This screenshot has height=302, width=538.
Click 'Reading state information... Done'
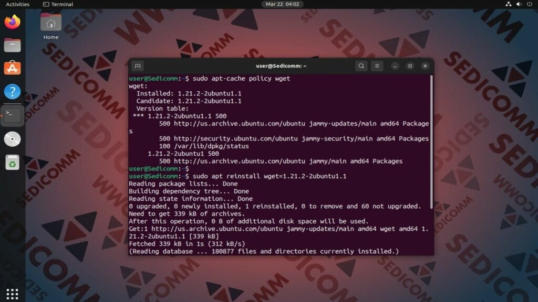tap(190, 199)
